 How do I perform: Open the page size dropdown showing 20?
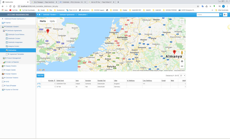(x=182, y=76)
